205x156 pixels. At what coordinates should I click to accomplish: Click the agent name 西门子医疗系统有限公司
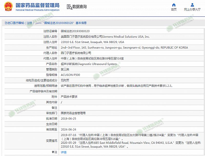76,53
